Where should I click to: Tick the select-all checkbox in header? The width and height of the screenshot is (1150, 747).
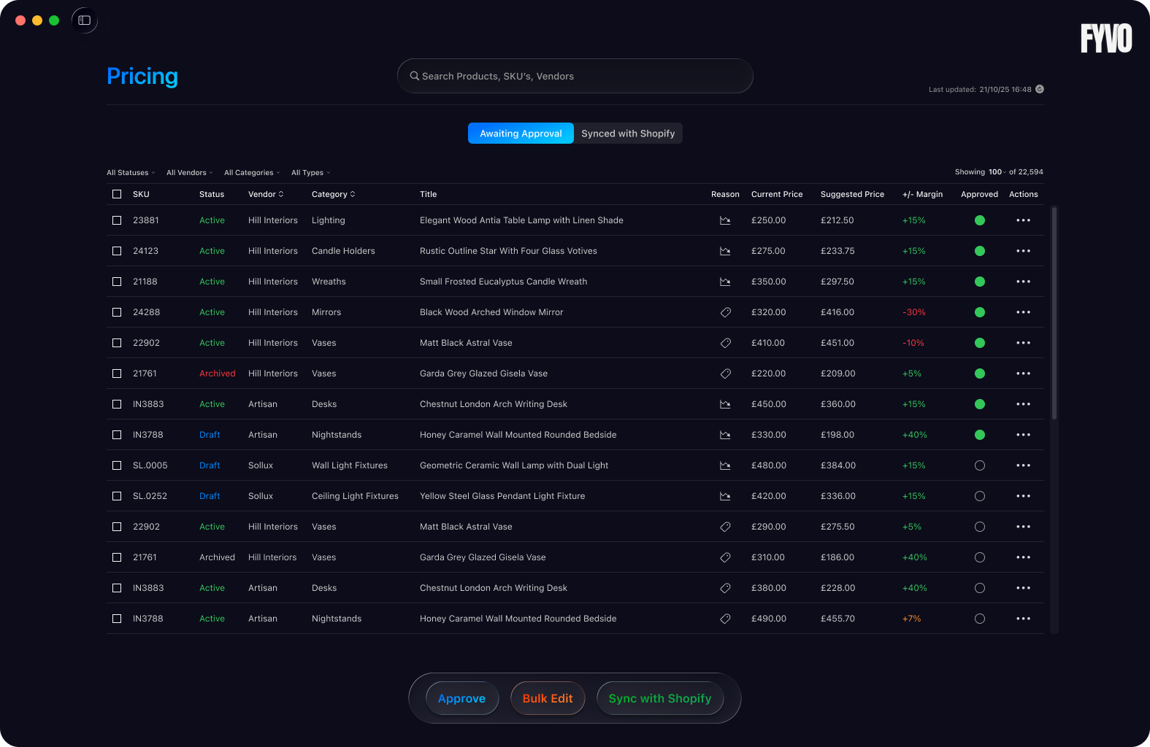coord(117,194)
